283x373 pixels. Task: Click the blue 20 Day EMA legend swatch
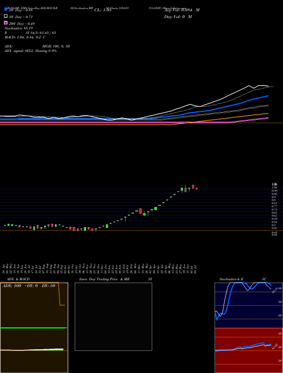pos(6,9)
